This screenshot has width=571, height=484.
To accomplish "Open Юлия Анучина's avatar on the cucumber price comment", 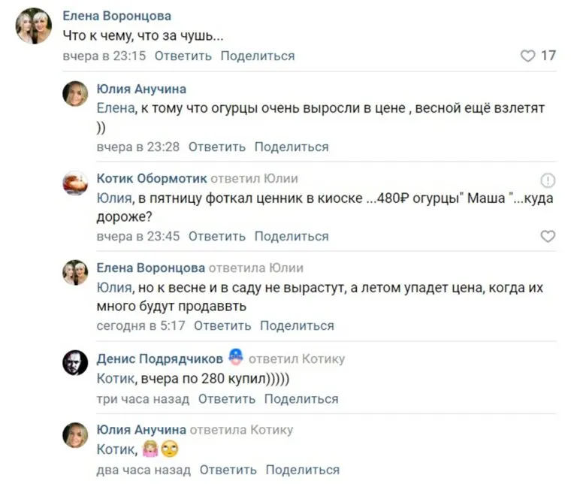I will pos(75,94).
